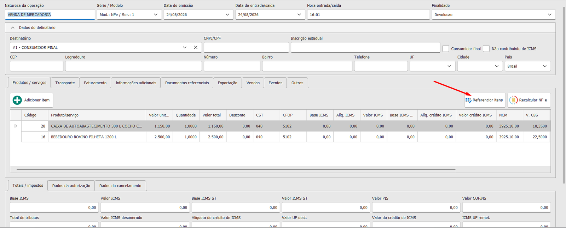Toggle the Não contribuinte de ICMS checkbox
This screenshot has height=228, width=566.
point(486,49)
